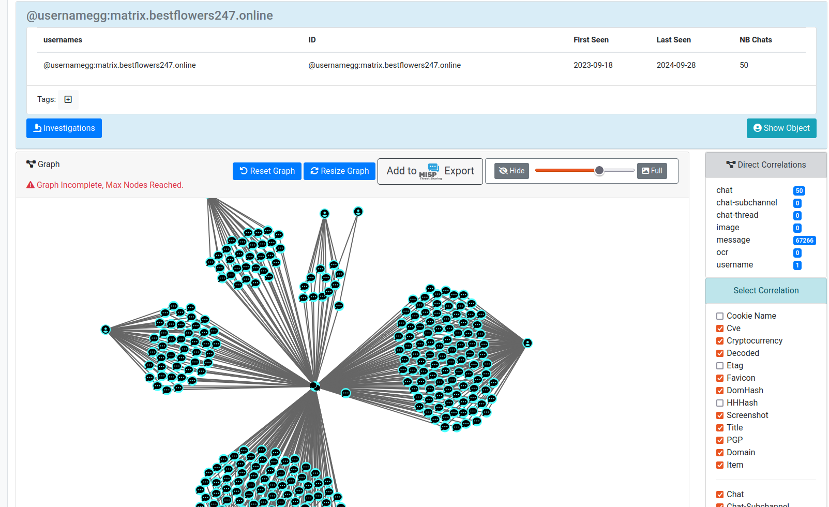Click the ID cell value in the table

[x=385, y=65]
